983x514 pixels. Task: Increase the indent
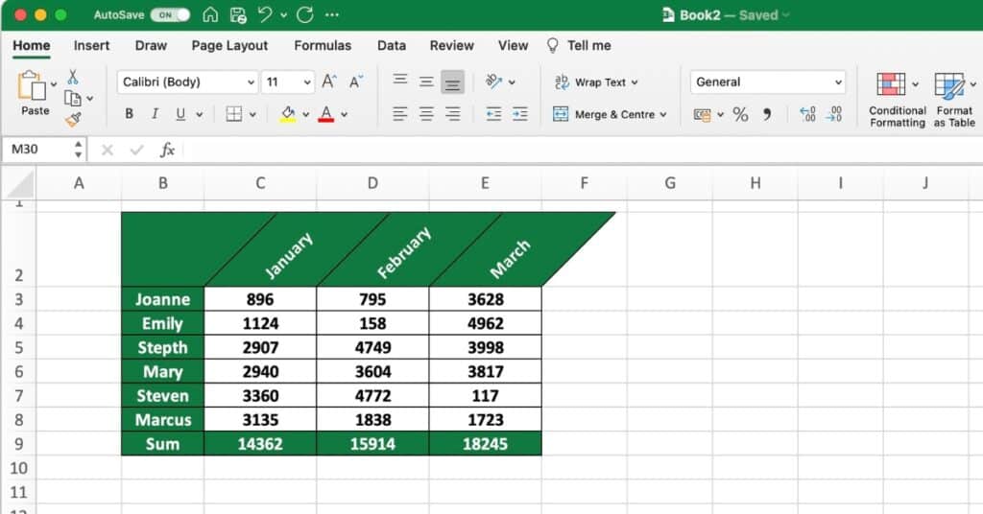520,114
